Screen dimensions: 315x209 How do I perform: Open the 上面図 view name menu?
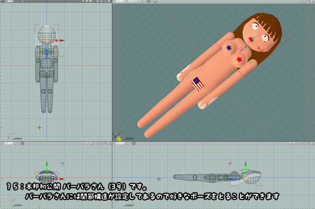tap(9, 1)
